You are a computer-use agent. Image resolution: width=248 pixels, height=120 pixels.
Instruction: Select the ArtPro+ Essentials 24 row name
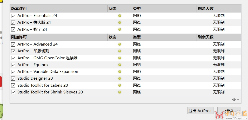click(37, 16)
